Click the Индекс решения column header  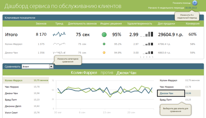pyautogui.click(x=111, y=24)
